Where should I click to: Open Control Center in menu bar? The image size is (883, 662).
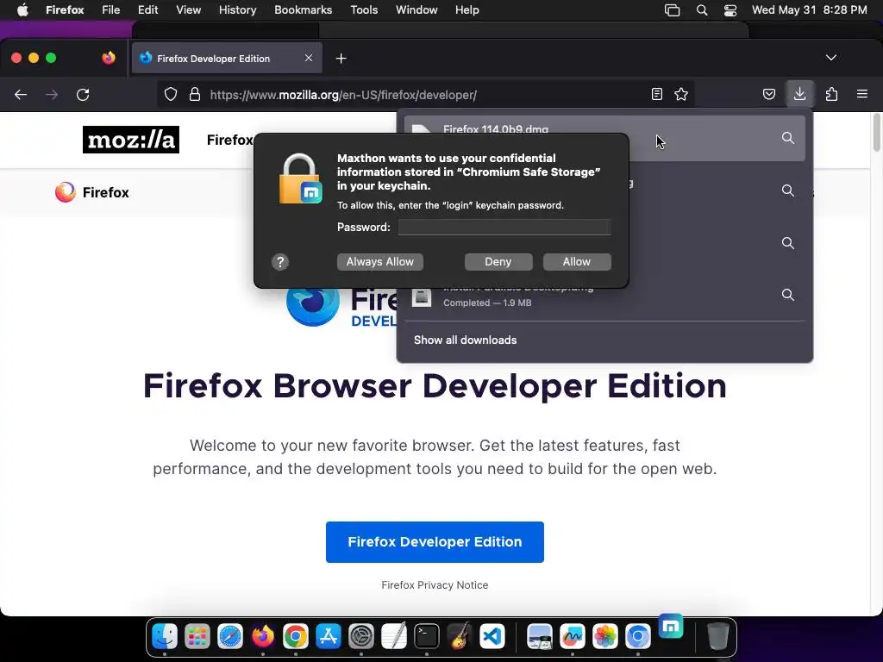point(730,10)
